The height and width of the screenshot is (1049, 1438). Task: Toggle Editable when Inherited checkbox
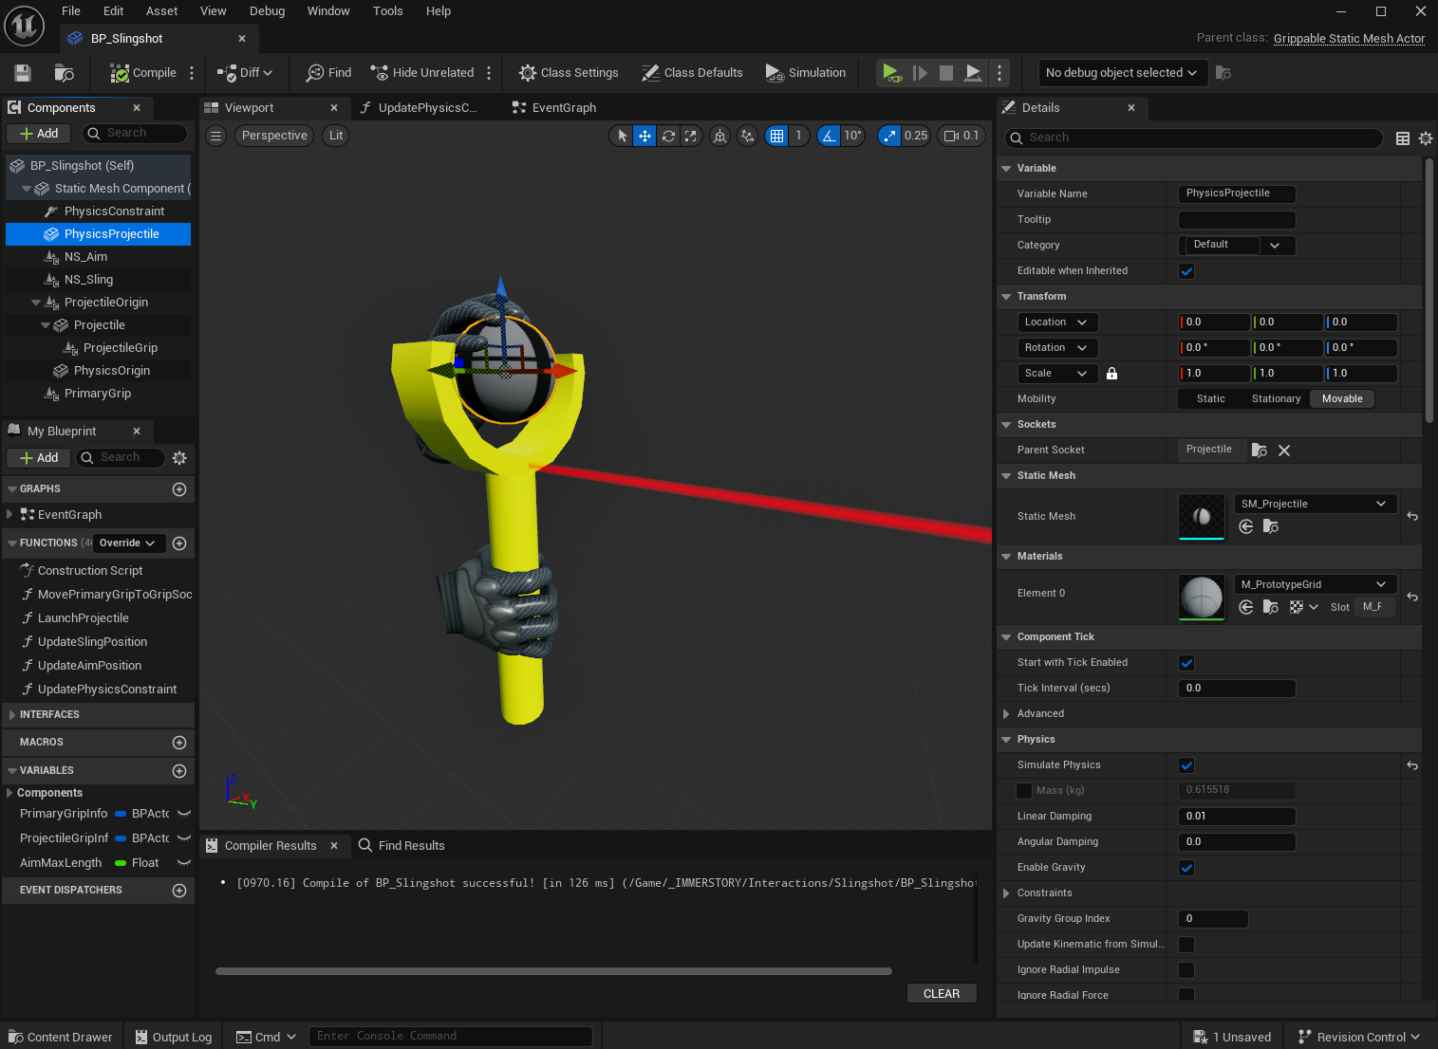click(1186, 271)
